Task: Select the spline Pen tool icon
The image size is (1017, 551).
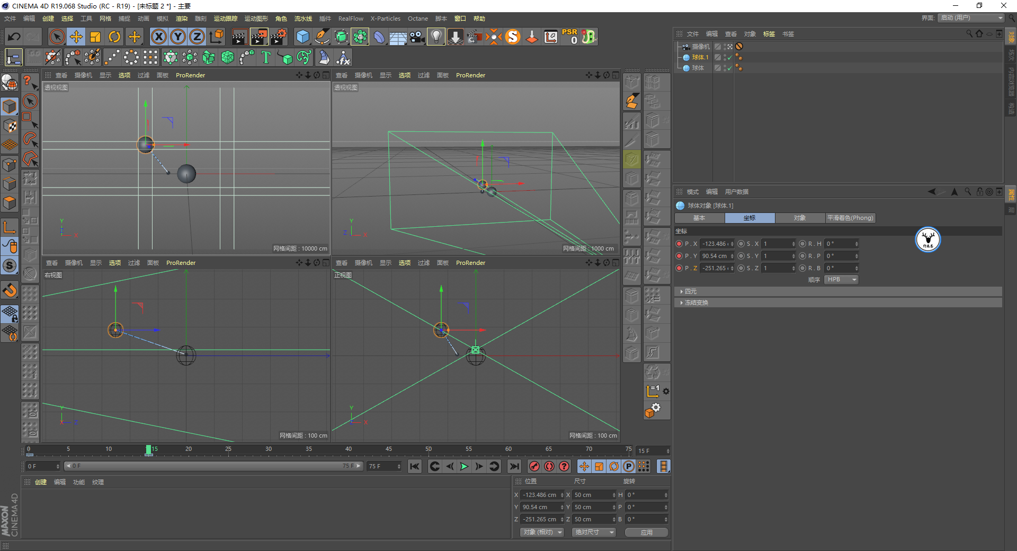Action: pyautogui.click(x=322, y=37)
